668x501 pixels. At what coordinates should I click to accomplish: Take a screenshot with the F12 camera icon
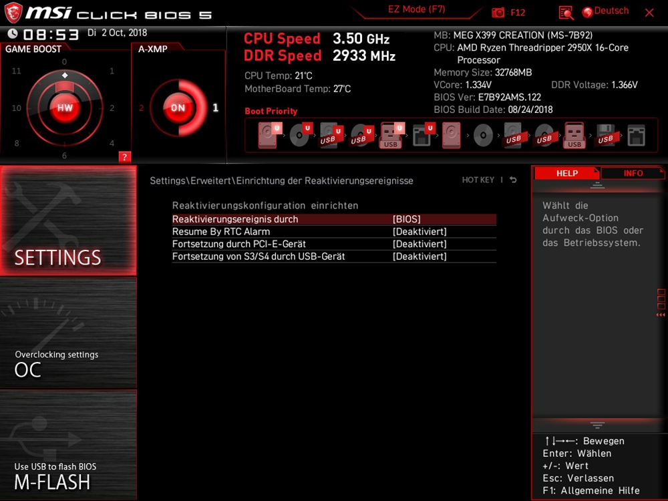pyautogui.click(x=498, y=12)
